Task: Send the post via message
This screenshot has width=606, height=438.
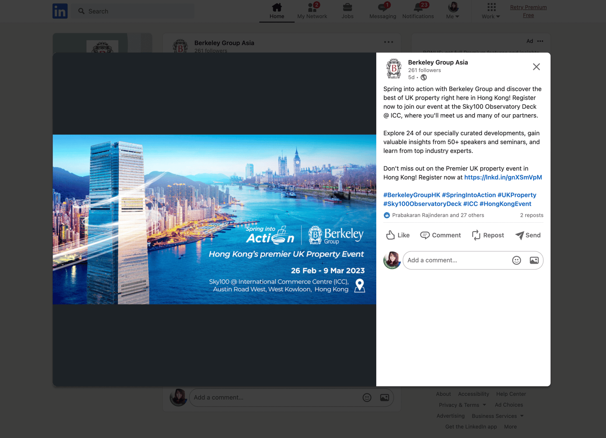Action: click(x=528, y=235)
